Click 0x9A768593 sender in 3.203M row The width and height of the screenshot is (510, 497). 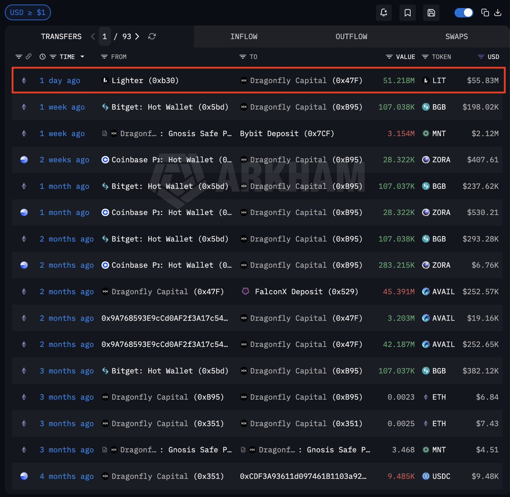164,318
